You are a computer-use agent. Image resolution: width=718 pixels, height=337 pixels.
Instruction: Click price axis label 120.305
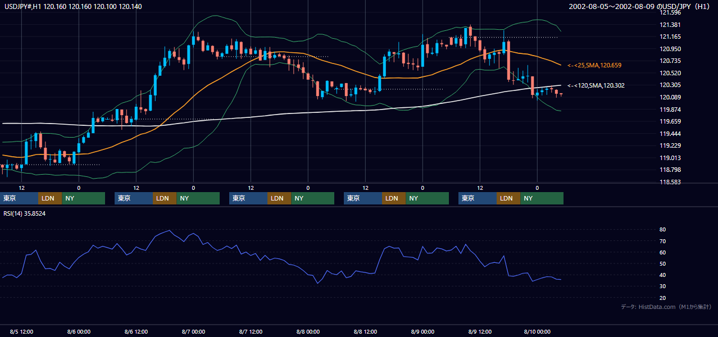pos(671,85)
